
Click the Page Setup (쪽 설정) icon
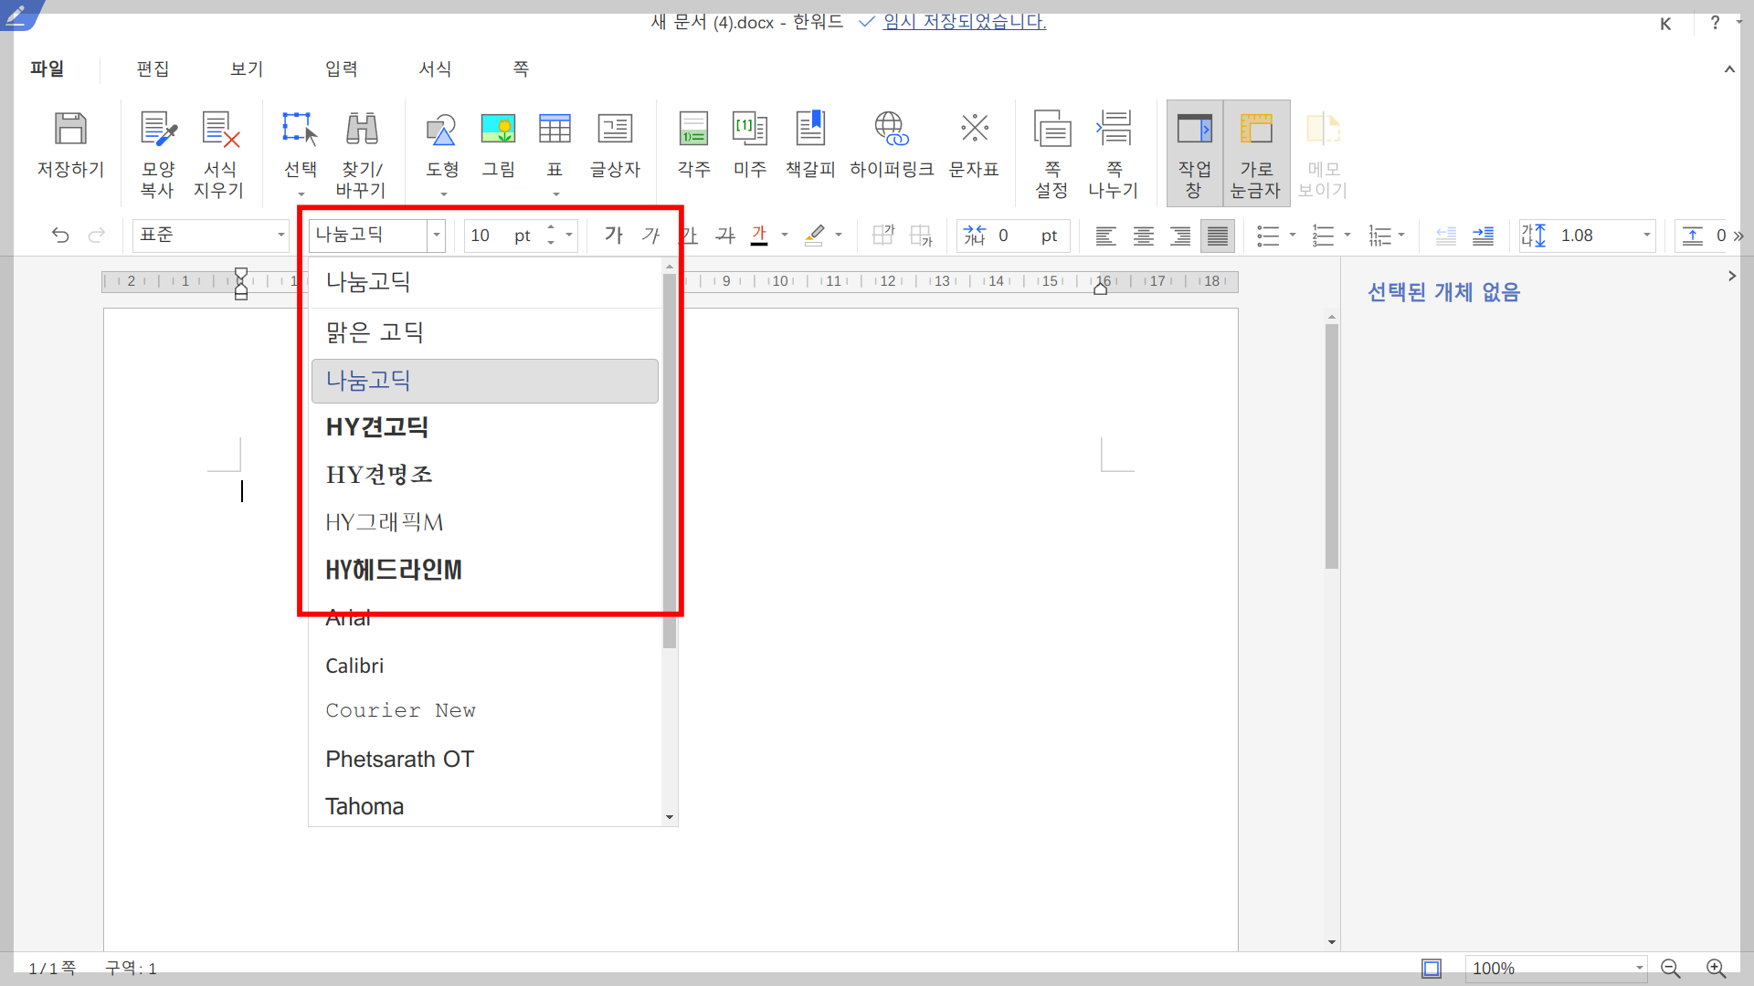click(1051, 130)
